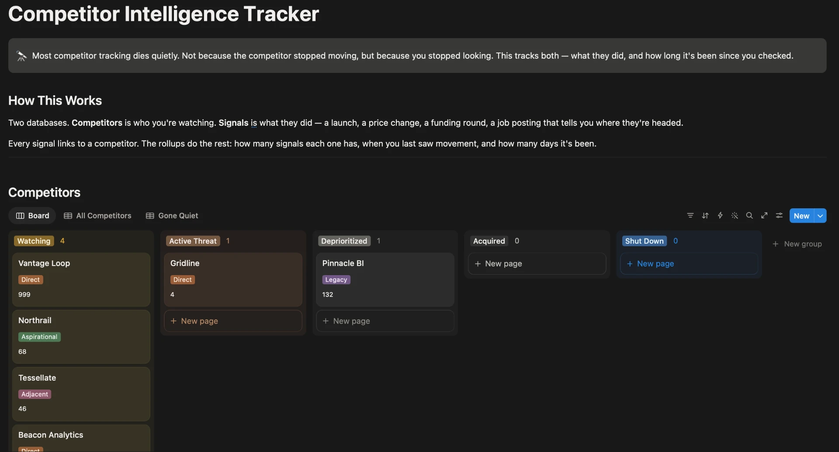The height and width of the screenshot is (452, 839).
Task: Expand the dropdown arrow beside the New button
Action: point(820,216)
